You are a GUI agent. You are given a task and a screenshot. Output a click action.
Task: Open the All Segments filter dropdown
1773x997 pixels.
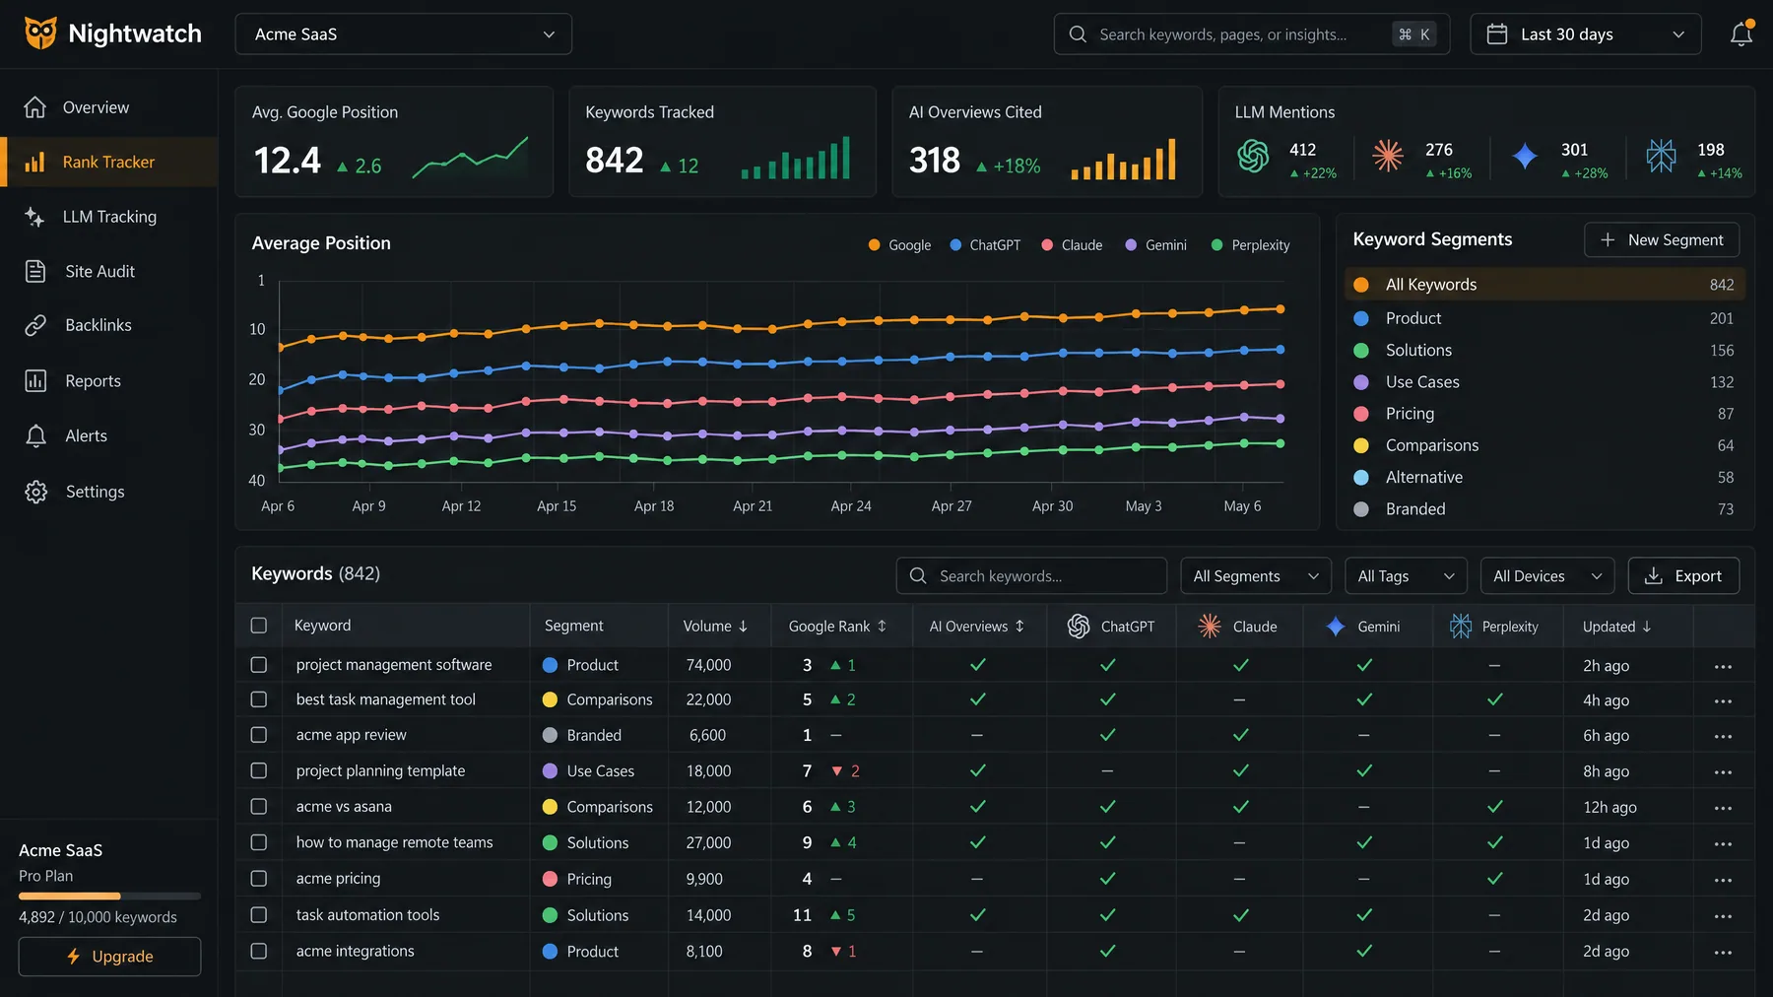coord(1256,576)
